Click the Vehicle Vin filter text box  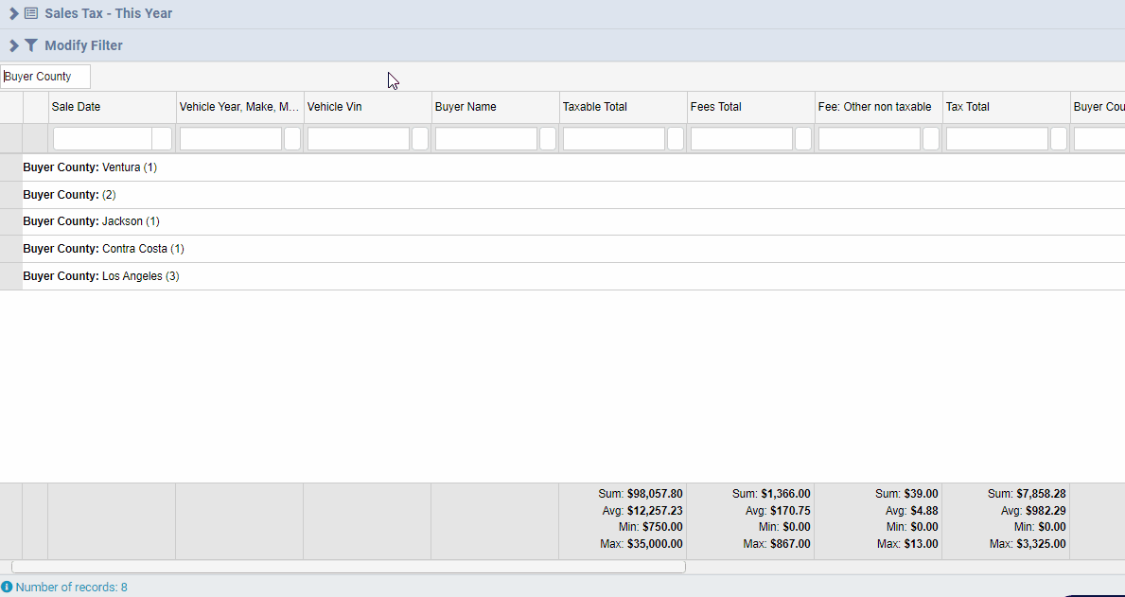click(358, 139)
